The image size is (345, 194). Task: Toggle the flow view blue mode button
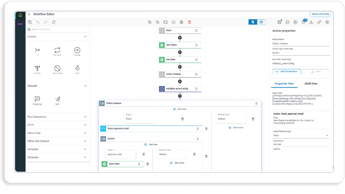click(253, 22)
